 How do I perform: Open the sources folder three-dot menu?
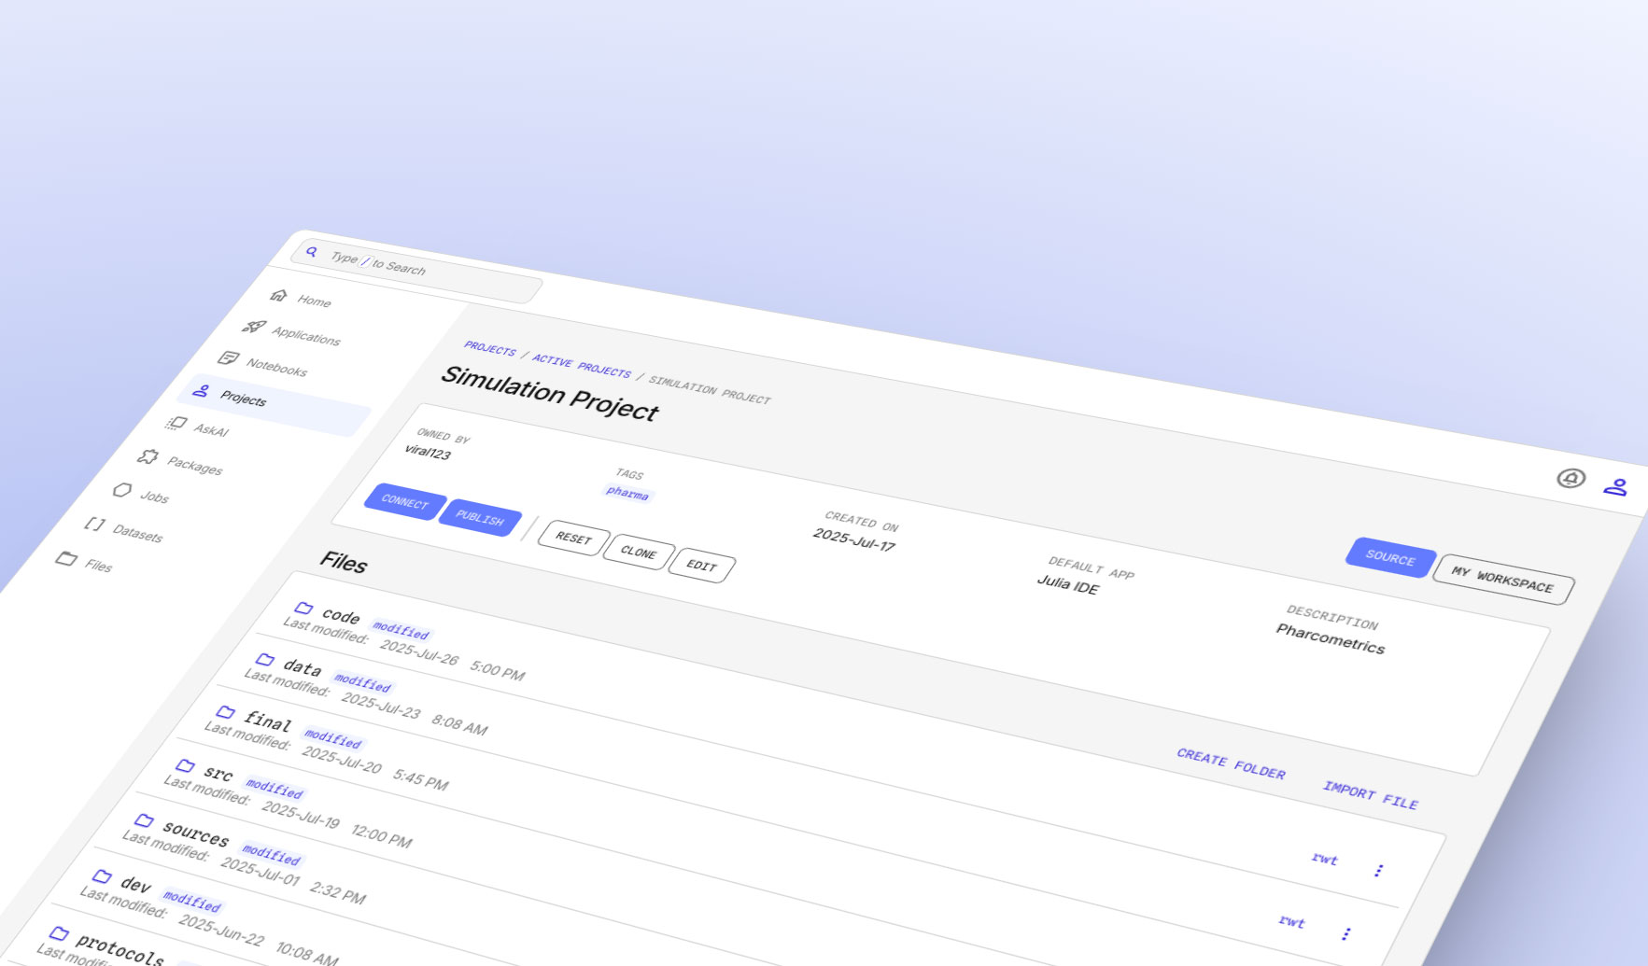click(1378, 871)
